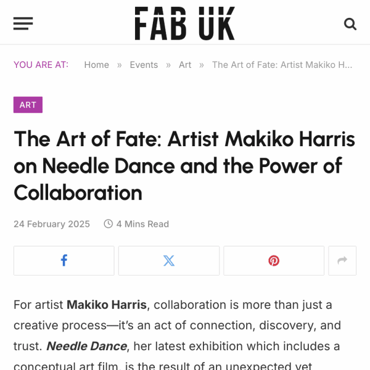This screenshot has width=370, height=370.
Task: Expand more sharing options arrow
Action: tap(342, 260)
